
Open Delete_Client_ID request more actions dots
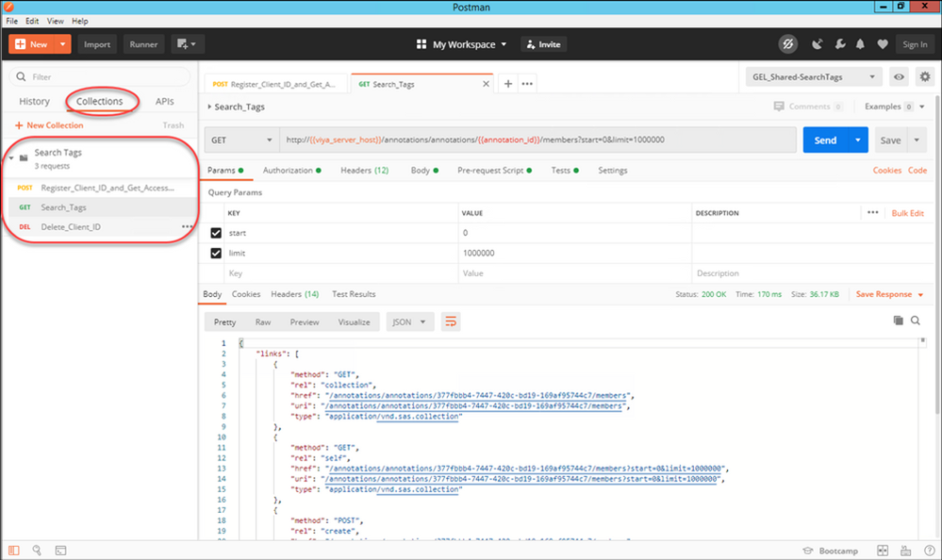[187, 226]
